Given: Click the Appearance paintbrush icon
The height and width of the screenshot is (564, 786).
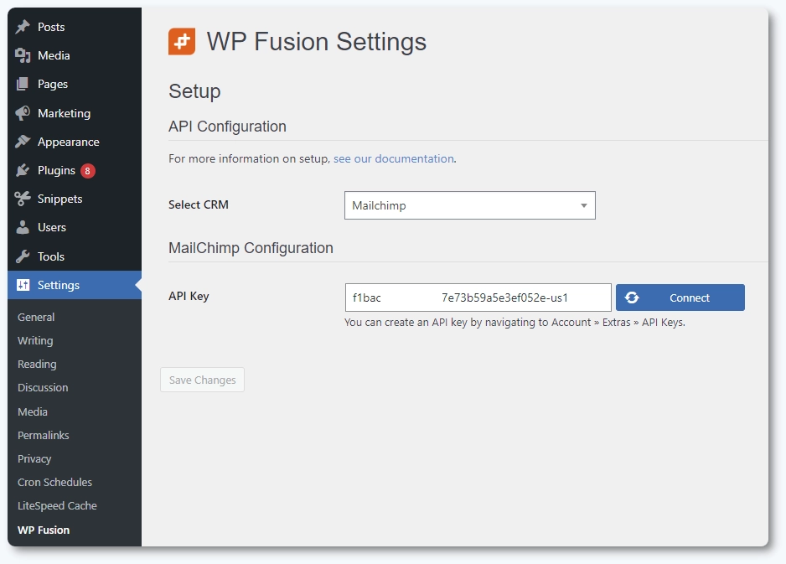Looking at the screenshot, I should [23, 142].
